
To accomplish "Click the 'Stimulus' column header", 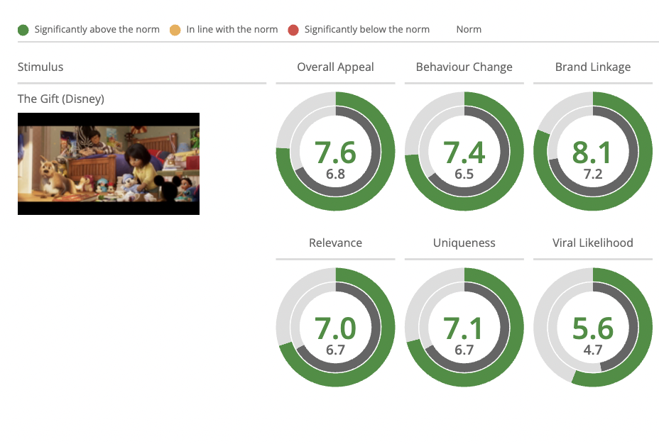I will tap(40, 67).
